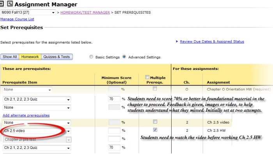Select the Quizzes & Tests tab
The image size is (273, 154).
tap(57, 57)
